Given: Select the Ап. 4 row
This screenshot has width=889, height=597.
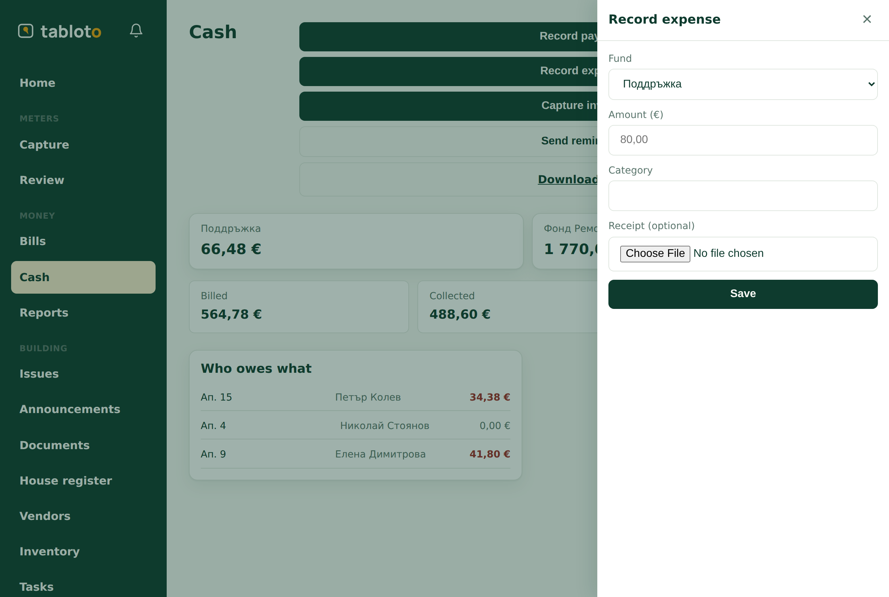Looking at the screenshot, I should (x=355, y=426).
